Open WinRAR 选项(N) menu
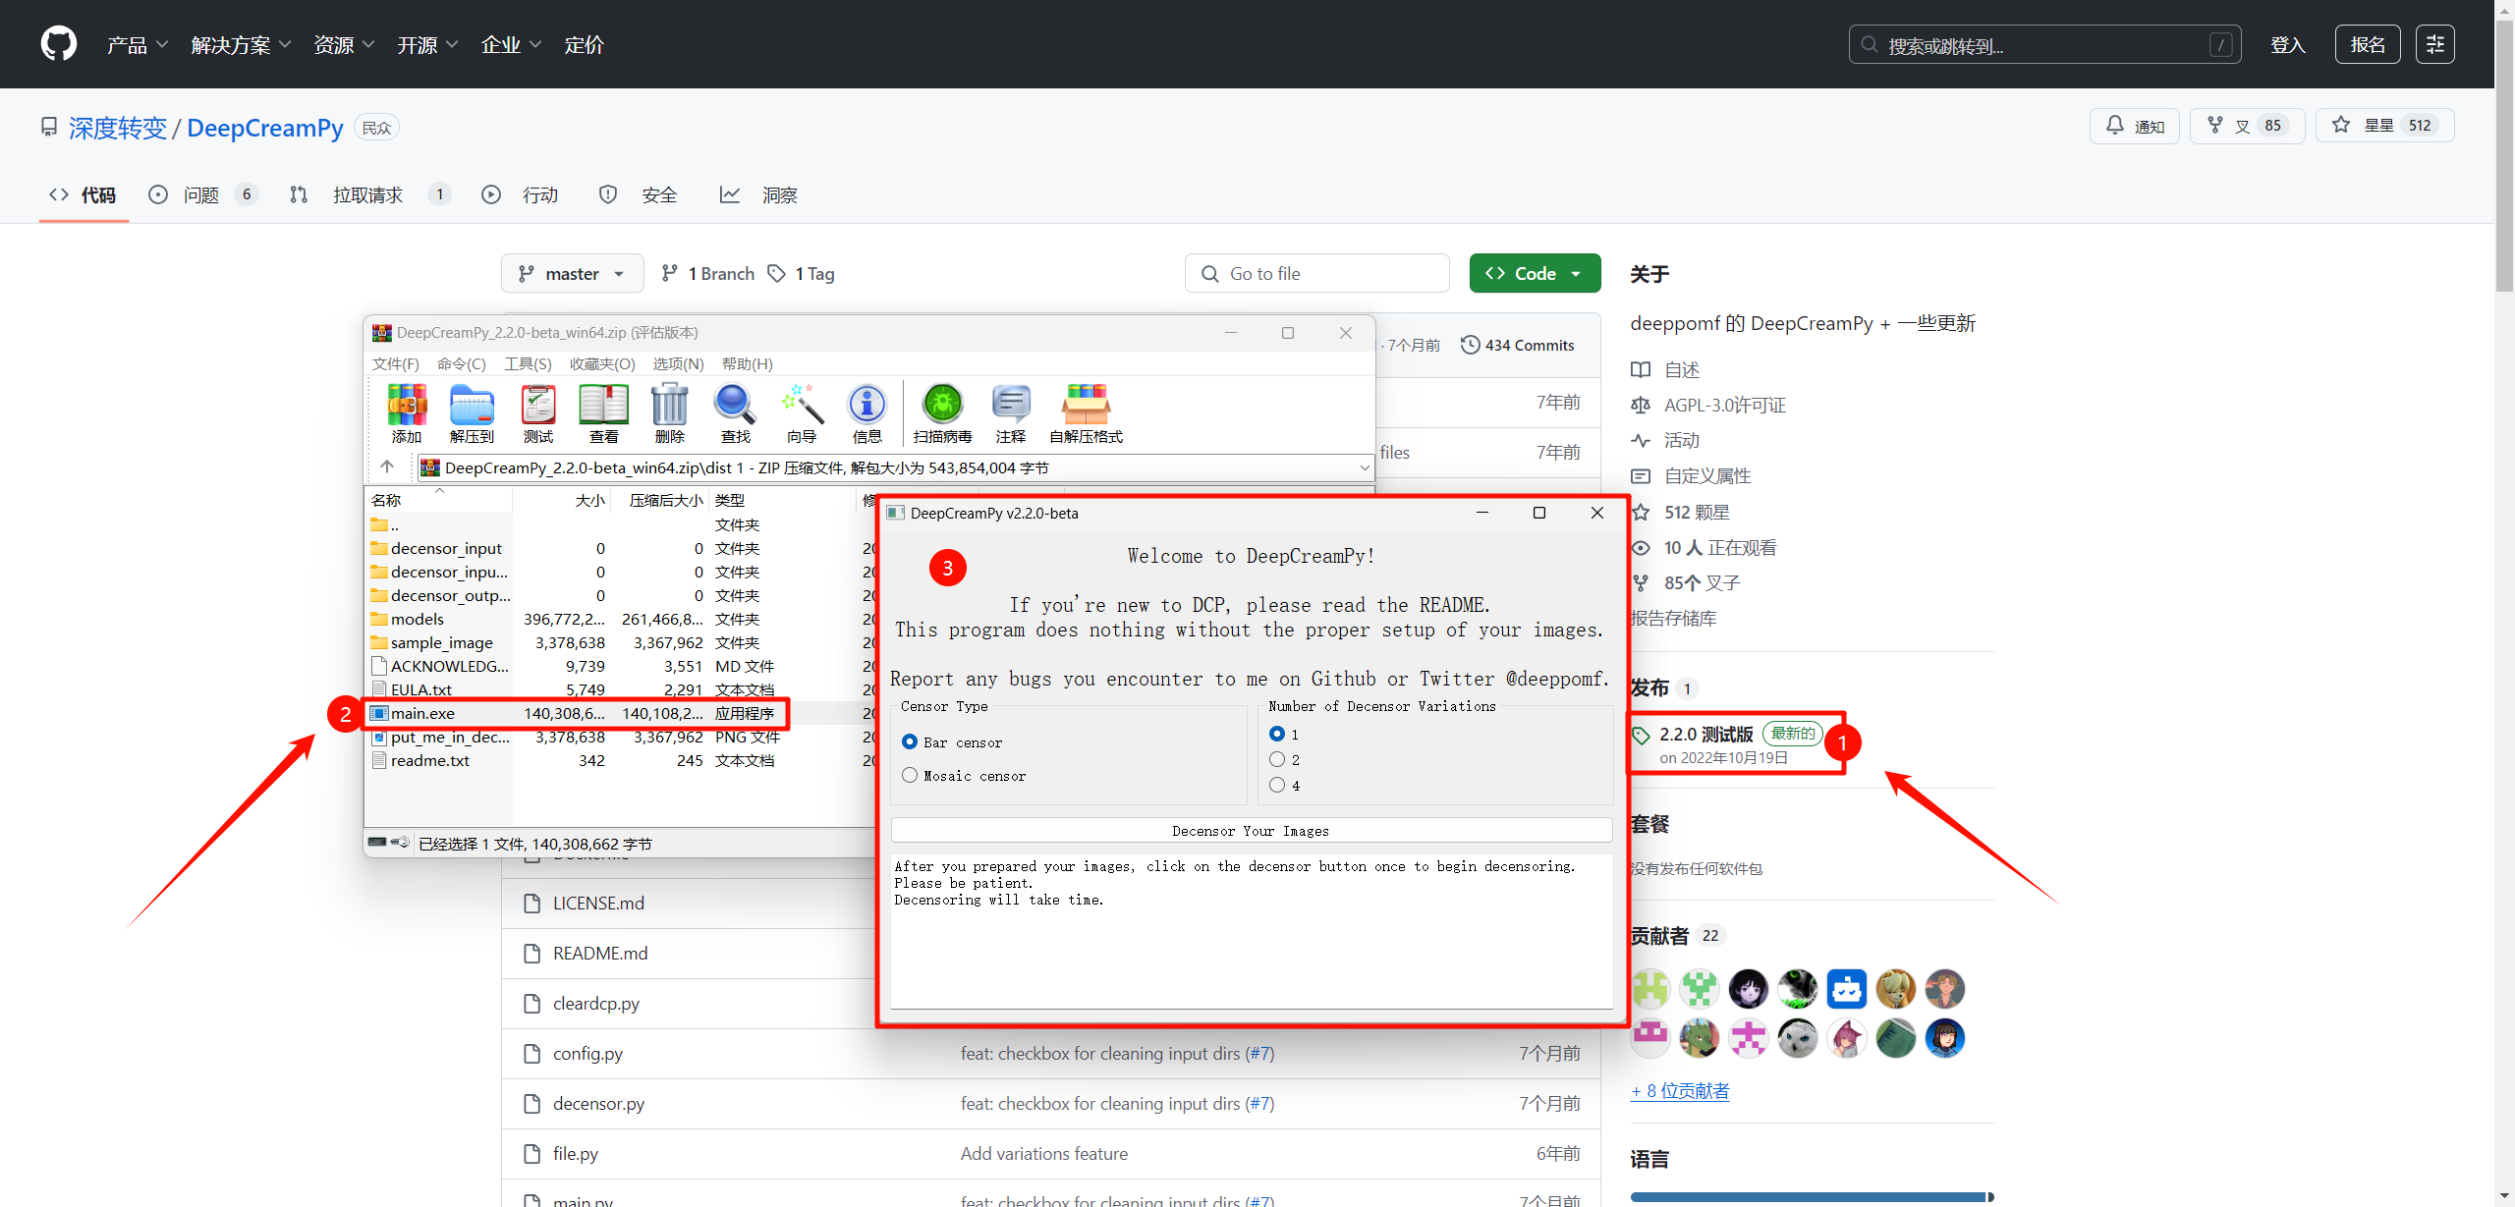2515x1207 pixels. (678, 364)
